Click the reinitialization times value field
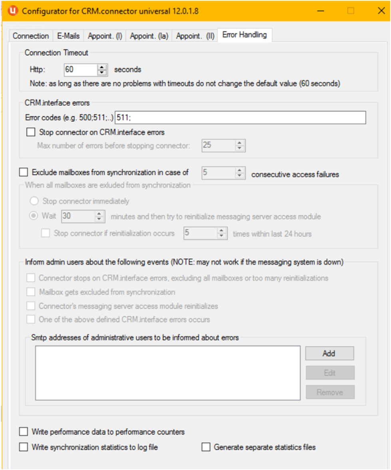Screen dimensions: 391x470 (200, 233)
